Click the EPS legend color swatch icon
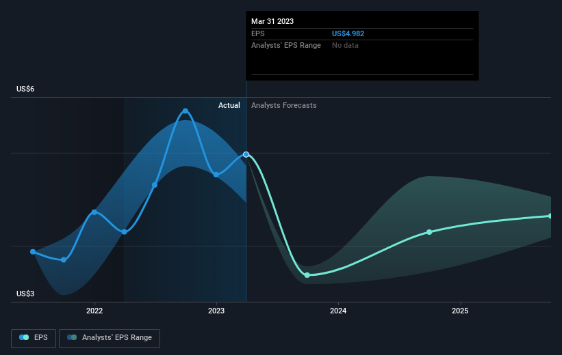This screenshot has height=355, width=562. point(24,337)
